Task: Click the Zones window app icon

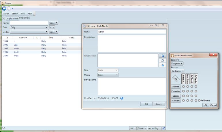Action: [x=3, y=3]
